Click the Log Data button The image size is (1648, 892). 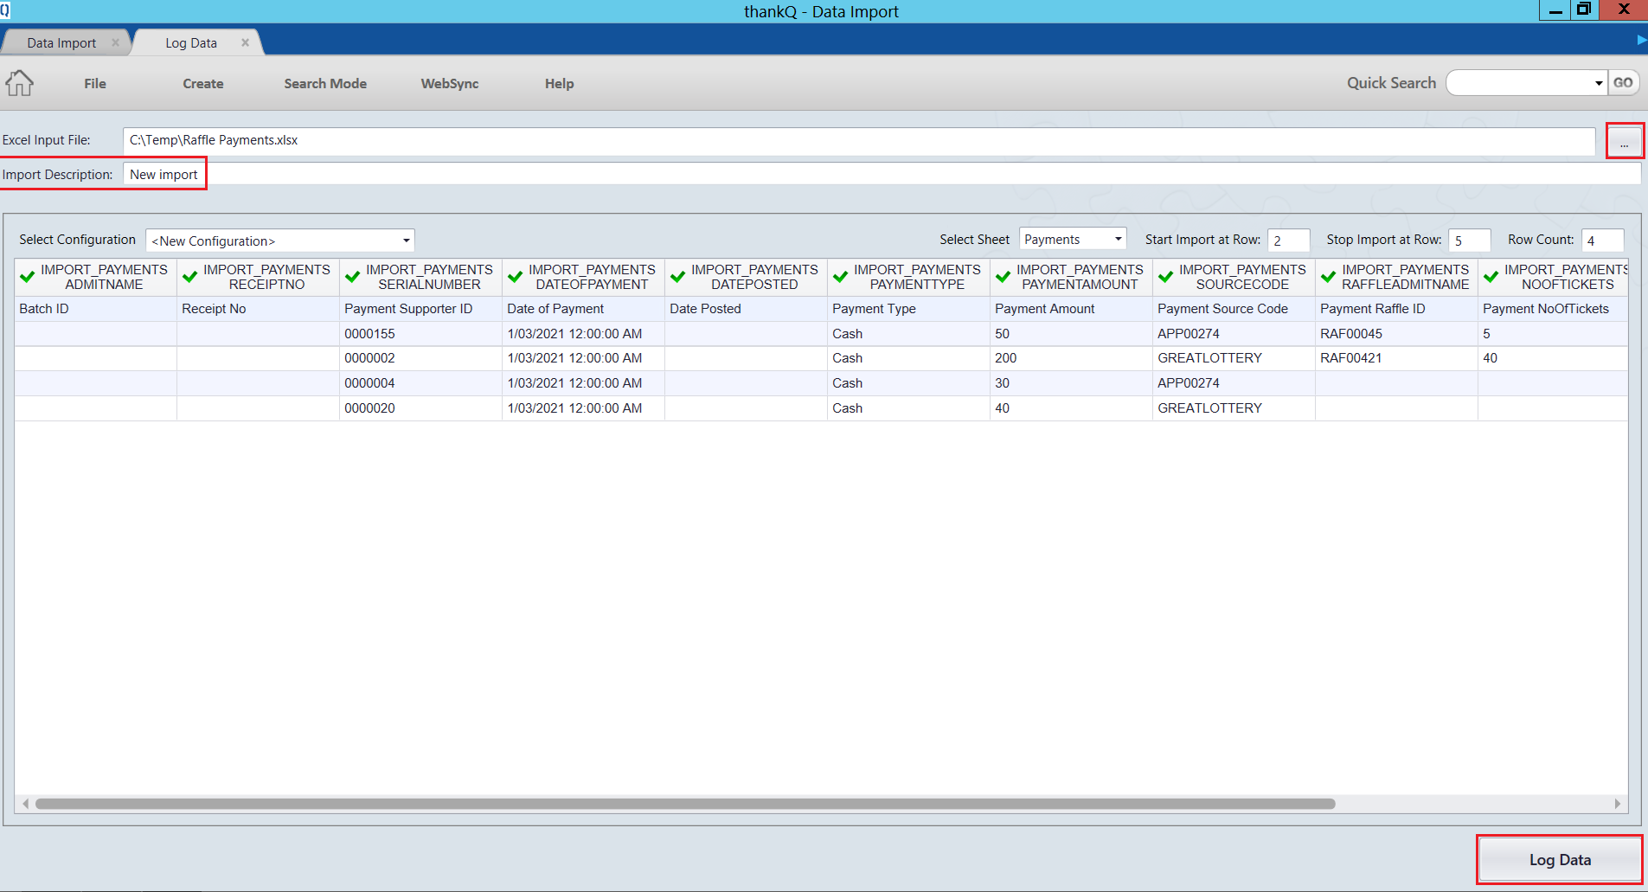[x=1560, y=860]
